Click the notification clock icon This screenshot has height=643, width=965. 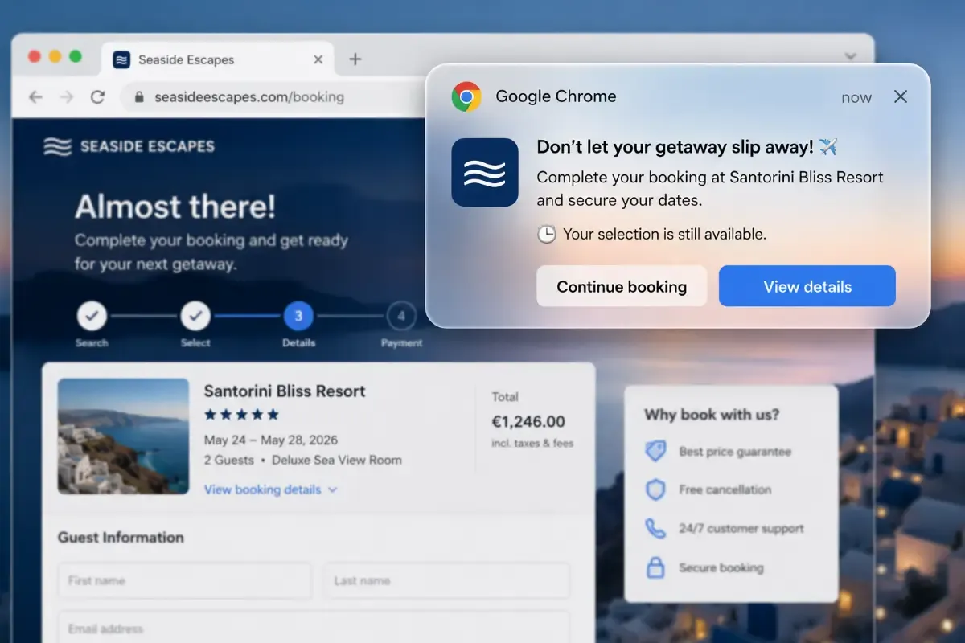pyautogui.click(x=546, y=234)
